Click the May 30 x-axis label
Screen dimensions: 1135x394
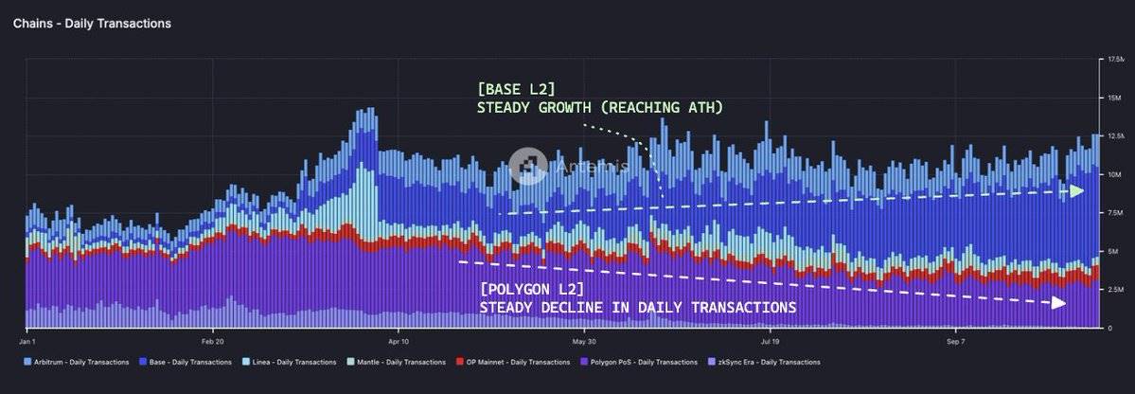pyautogui.click(x=583, y=340)
